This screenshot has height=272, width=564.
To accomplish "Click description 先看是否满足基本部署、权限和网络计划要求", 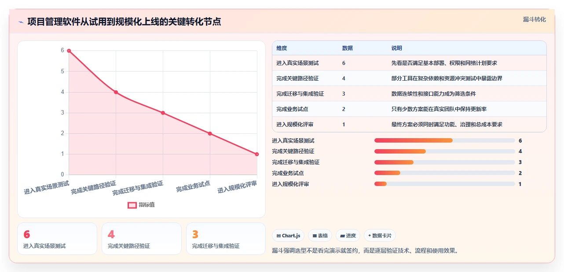I will pyautogui.click(x=444, y=63).
